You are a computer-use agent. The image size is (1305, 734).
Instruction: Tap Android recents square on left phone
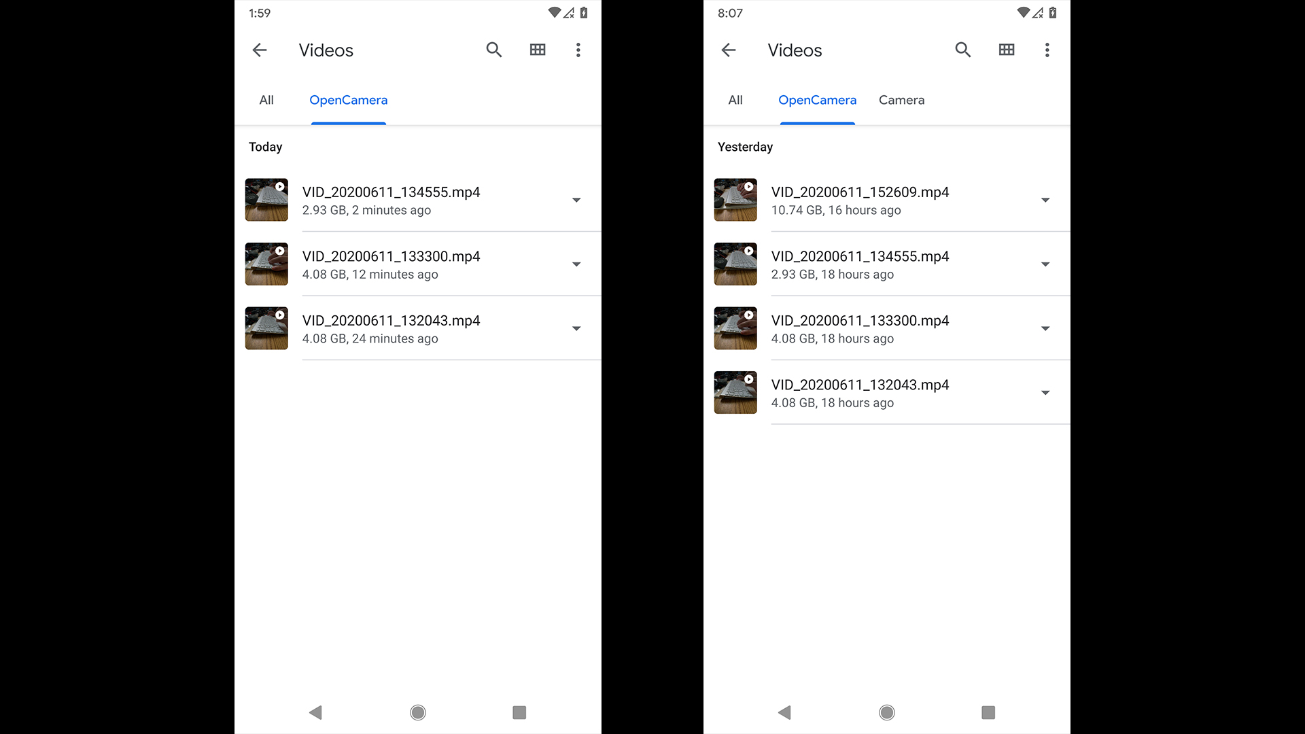519,712
